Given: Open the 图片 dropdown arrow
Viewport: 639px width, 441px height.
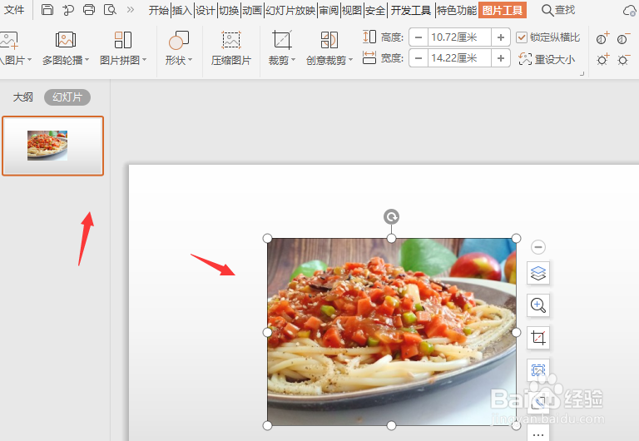Looking at the screenshot, I should click(x=29, y=60).
